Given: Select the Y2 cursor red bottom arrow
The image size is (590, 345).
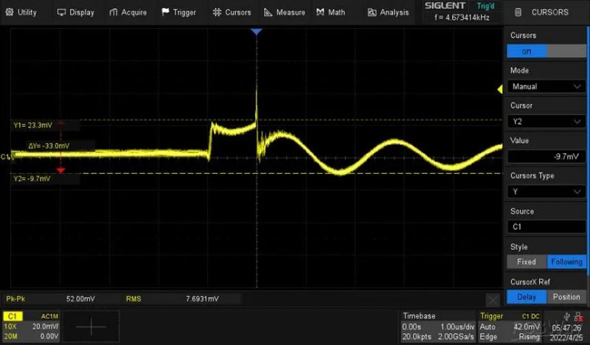Looking at the screenshot, I should click(60, 170).
